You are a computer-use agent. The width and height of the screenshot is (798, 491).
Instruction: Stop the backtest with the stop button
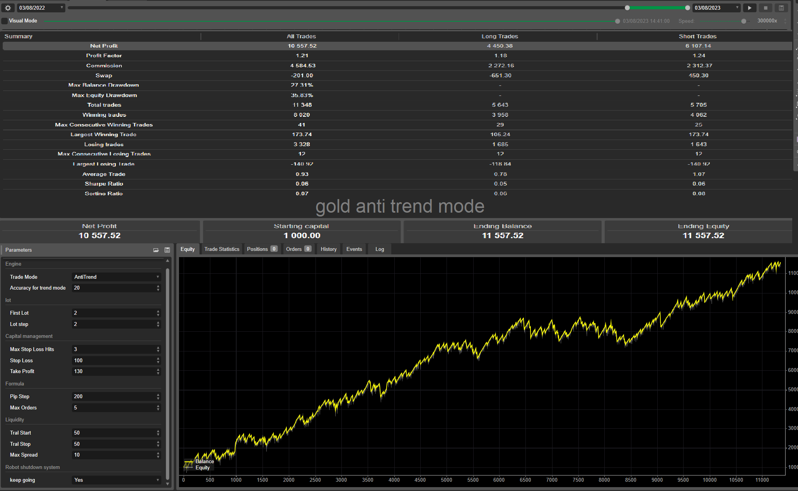(766, 8)
